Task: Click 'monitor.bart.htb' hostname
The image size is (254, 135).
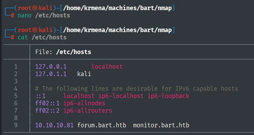Action: [161, 125]
